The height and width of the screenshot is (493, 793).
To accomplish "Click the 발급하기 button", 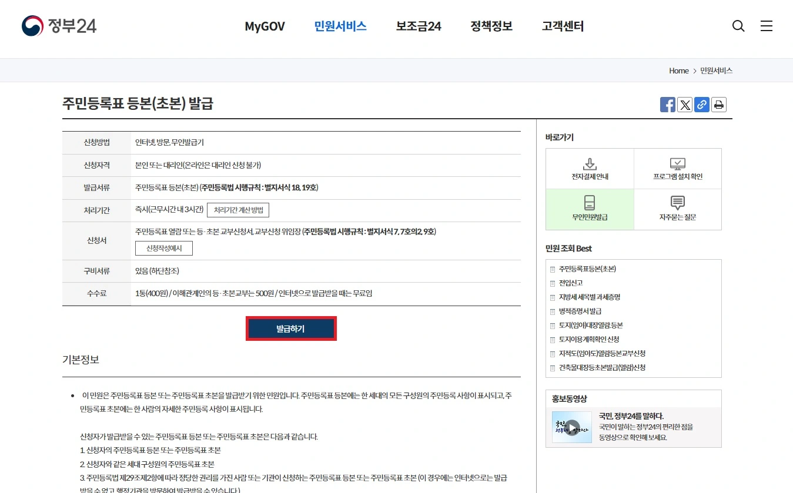I will (x=291, y=329).
